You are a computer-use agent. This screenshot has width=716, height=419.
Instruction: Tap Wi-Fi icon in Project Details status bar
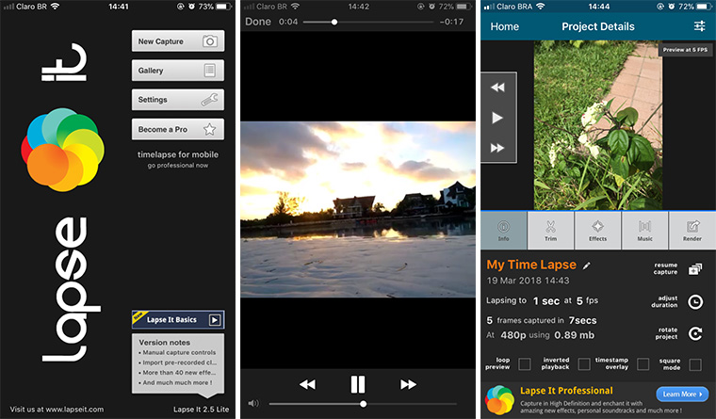tap(540, 7)
